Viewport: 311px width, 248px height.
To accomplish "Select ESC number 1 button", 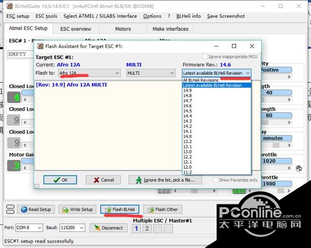I will click(x=136, y=228).
